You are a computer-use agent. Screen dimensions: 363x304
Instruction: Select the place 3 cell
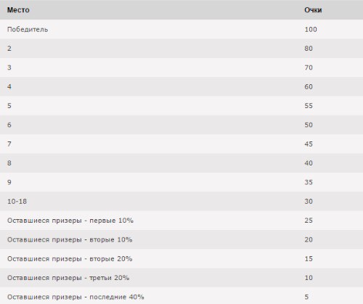(x=9, y=67)
